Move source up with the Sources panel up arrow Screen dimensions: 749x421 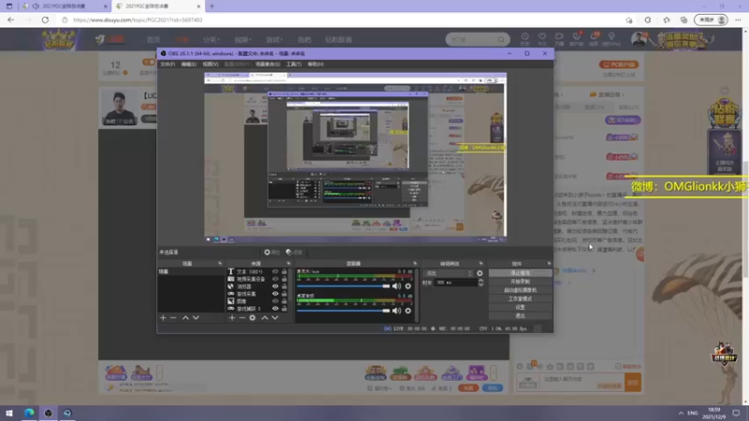(265, 318)
